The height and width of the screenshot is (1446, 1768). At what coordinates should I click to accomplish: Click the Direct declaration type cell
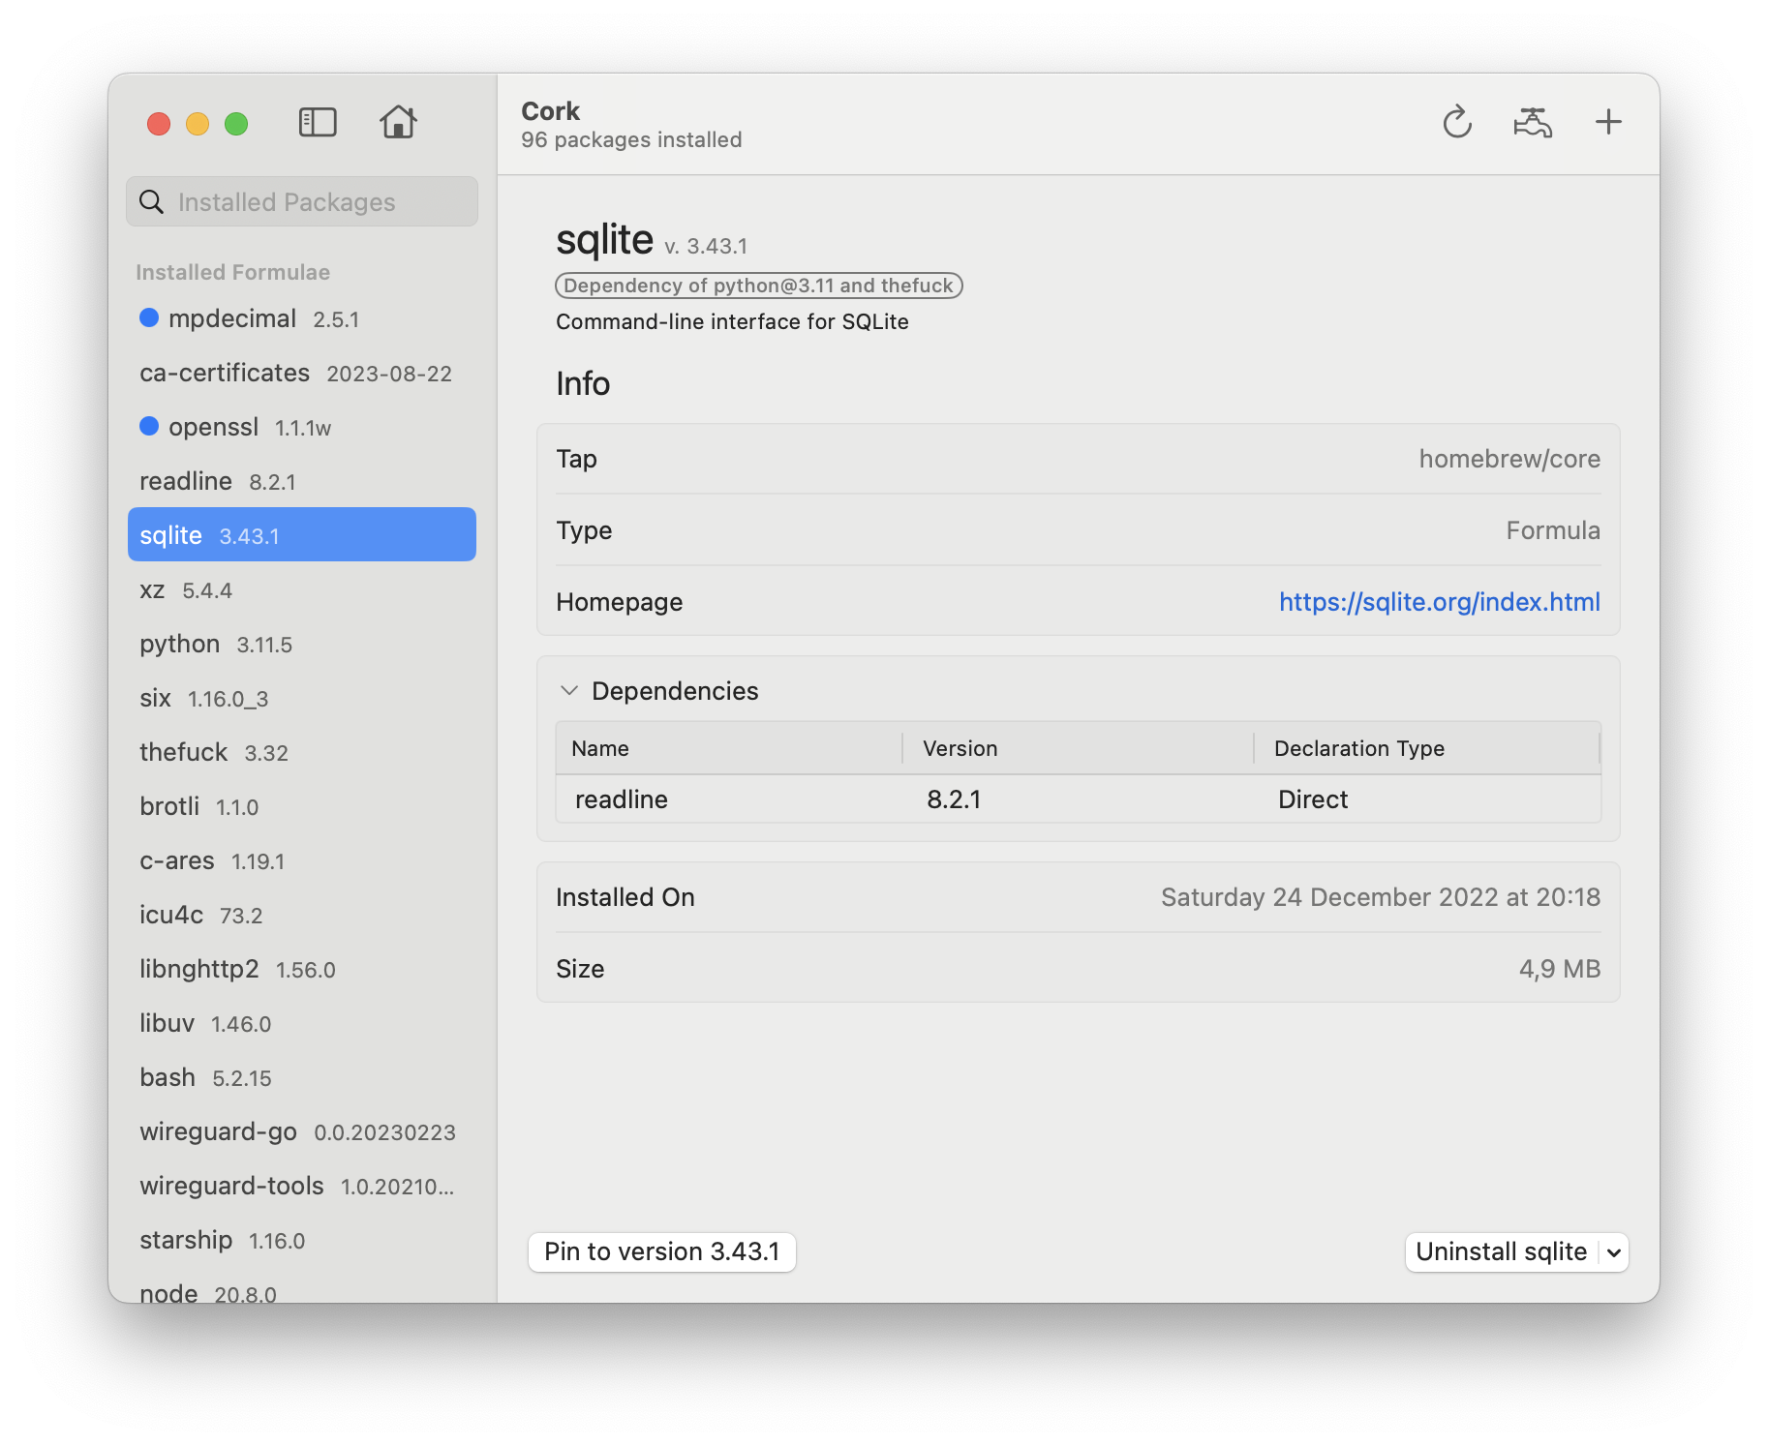(x=1313, y=799)
